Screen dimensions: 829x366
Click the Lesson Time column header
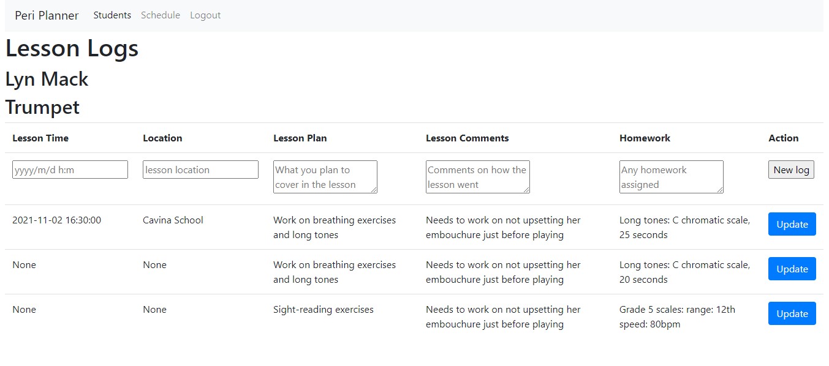40,138
